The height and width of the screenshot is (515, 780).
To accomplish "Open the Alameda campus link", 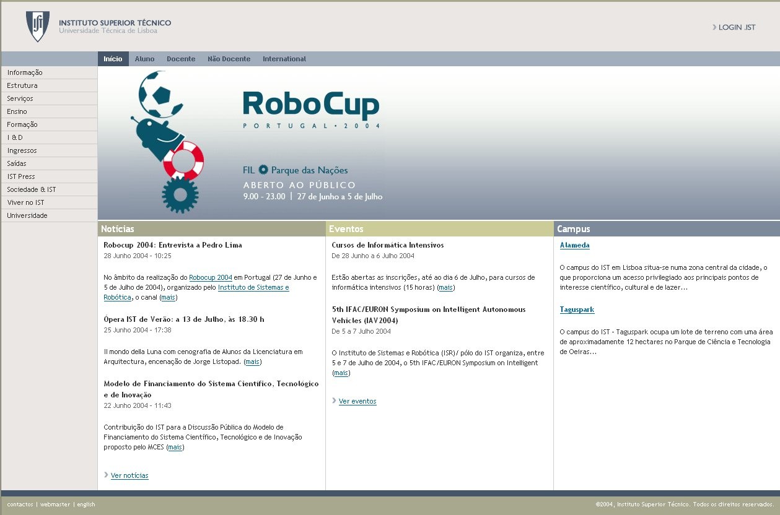I will click(x=574, y=245).
